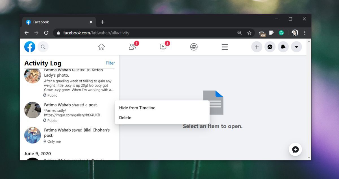Click the Facebook search icon
The image size is (339, 179).
tap(43, 47)
